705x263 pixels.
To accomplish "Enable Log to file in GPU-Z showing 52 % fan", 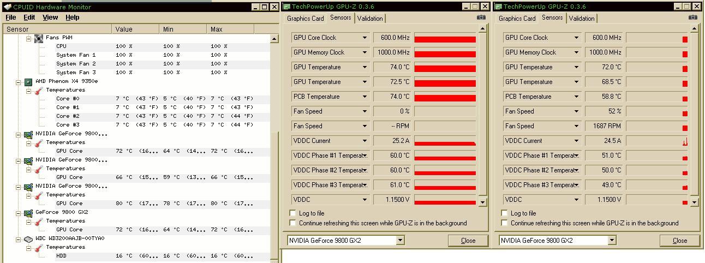I will point(504,213).
